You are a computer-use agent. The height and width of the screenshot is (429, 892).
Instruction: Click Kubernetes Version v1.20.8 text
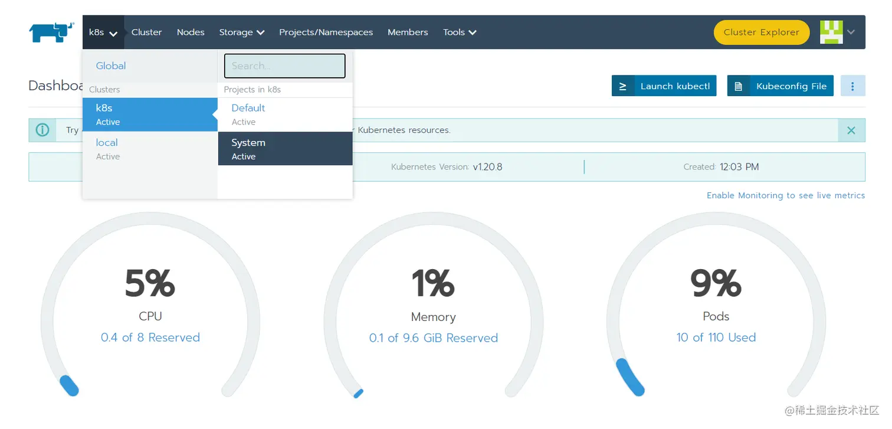447,167
